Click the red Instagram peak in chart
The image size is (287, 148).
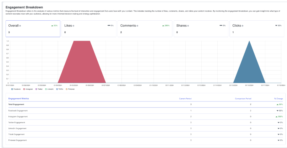82,62
